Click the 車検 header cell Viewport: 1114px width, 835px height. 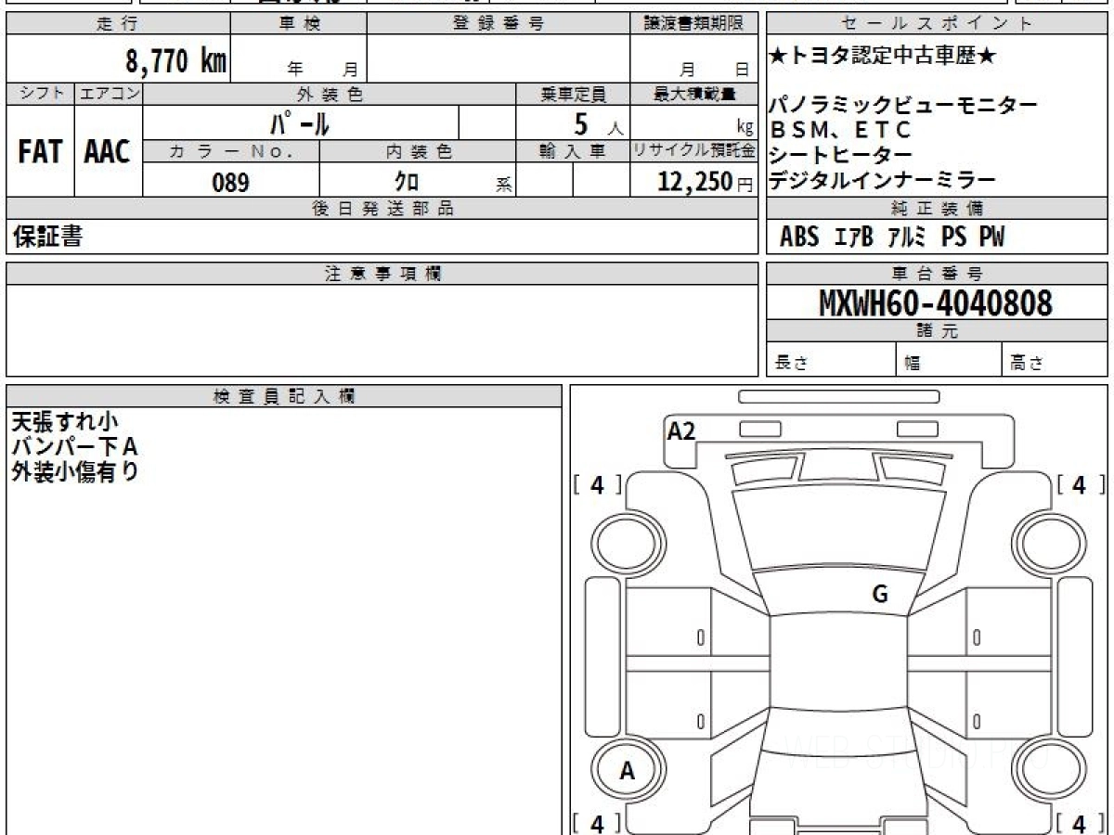point(299,24)
